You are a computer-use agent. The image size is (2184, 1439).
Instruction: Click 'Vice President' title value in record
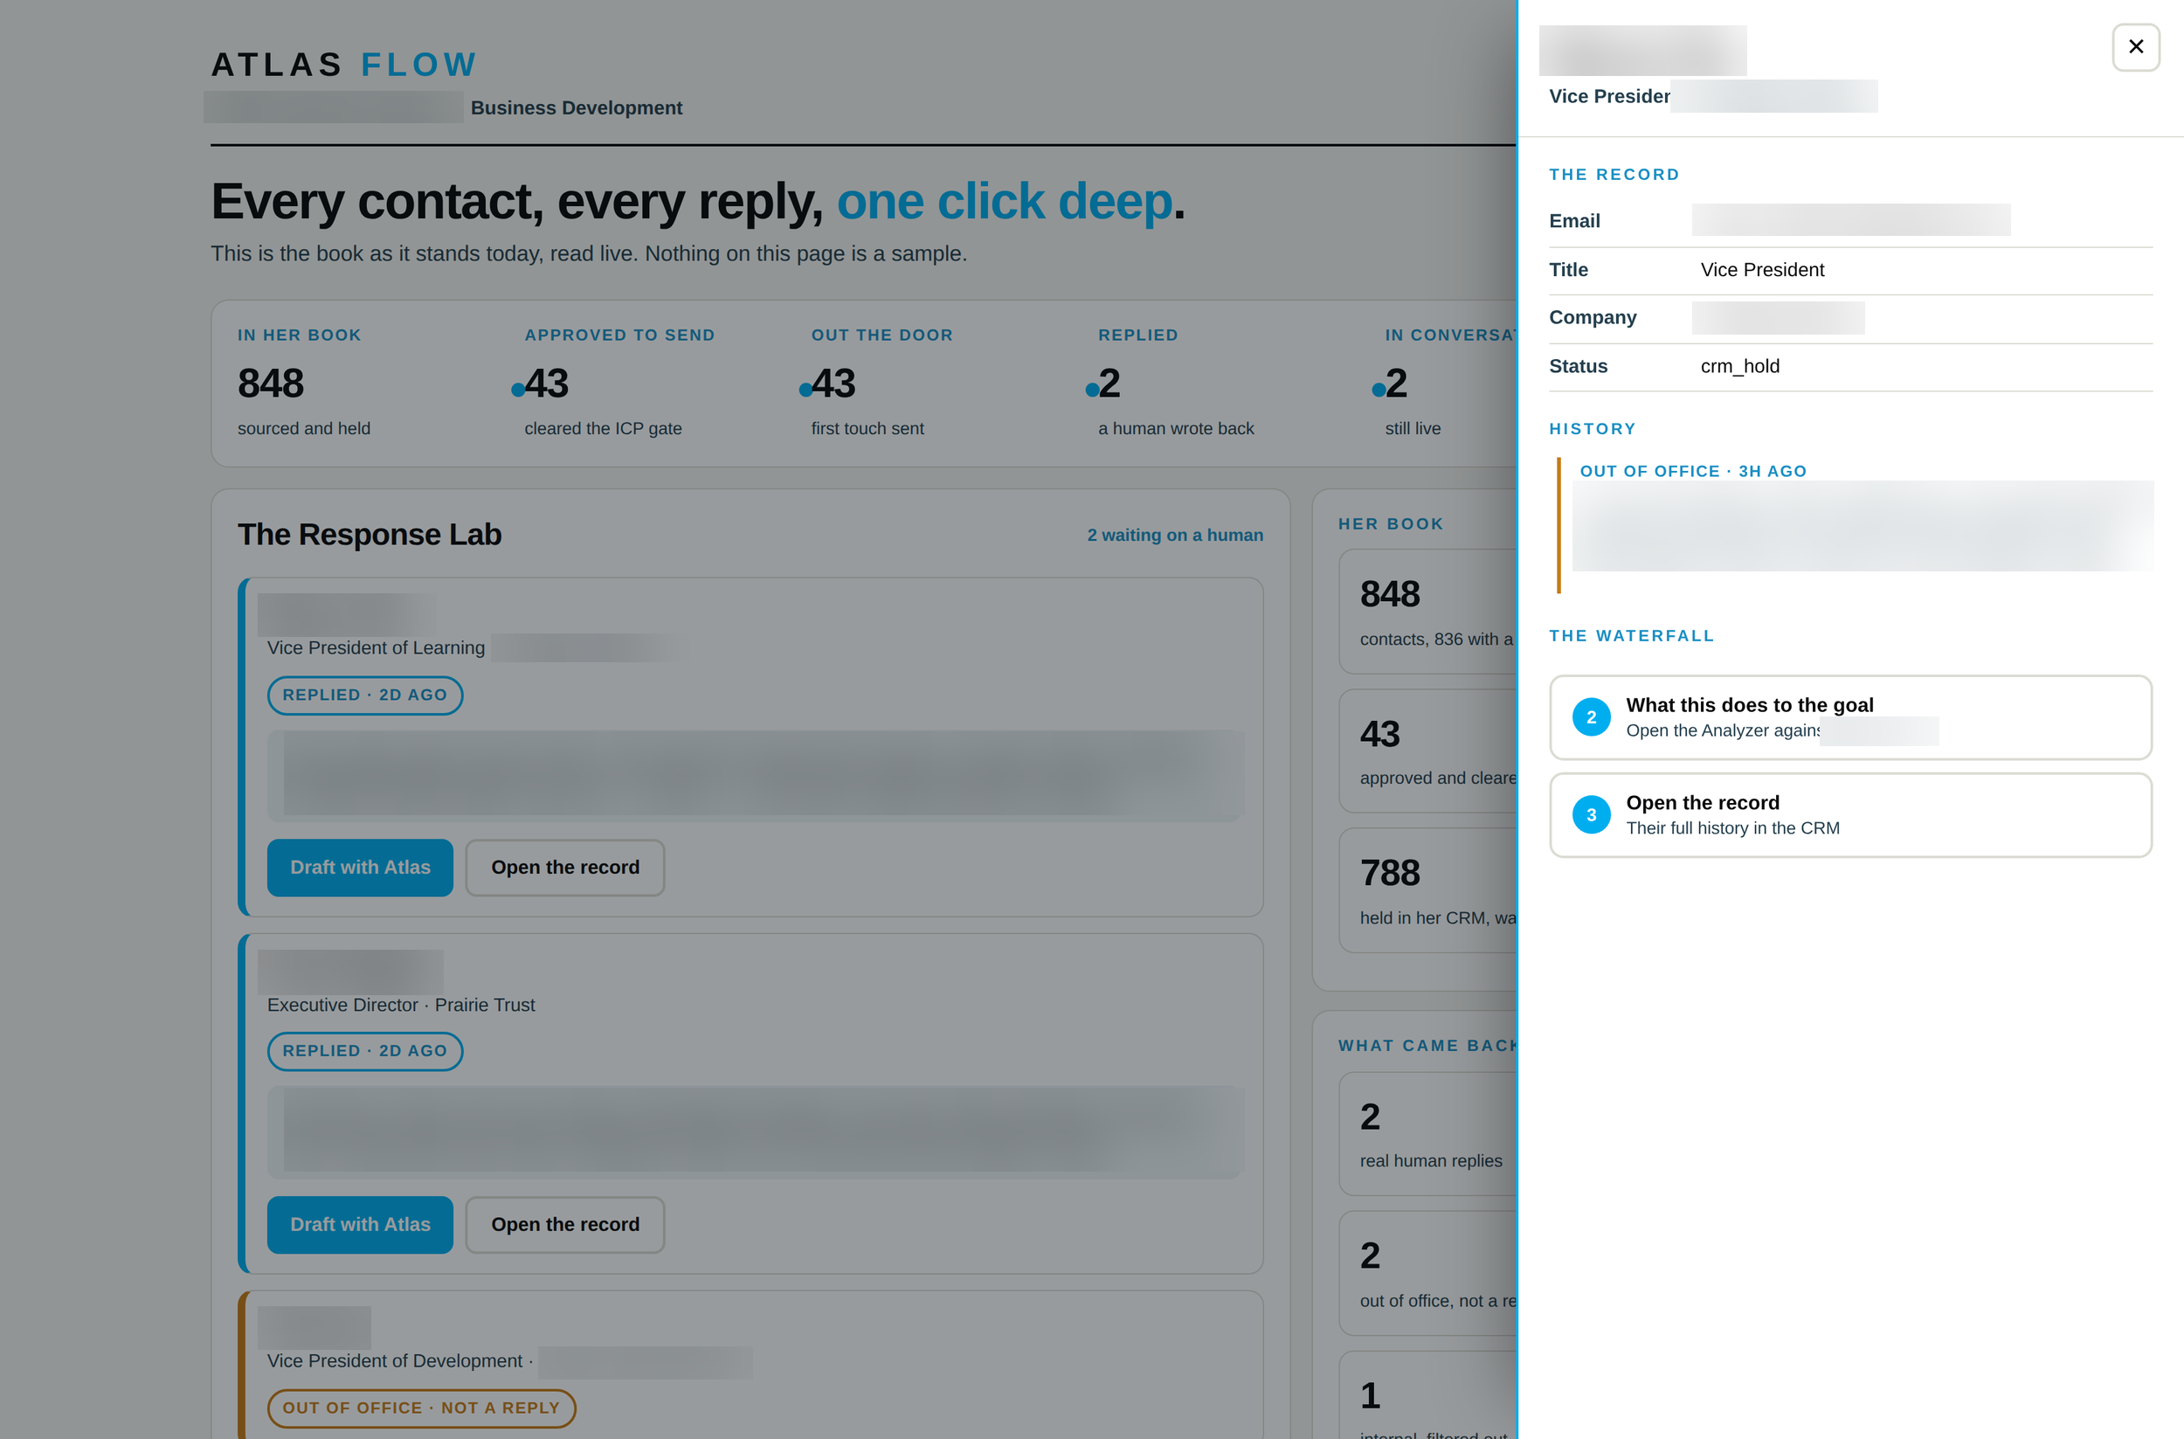(x=1762, y=270)
